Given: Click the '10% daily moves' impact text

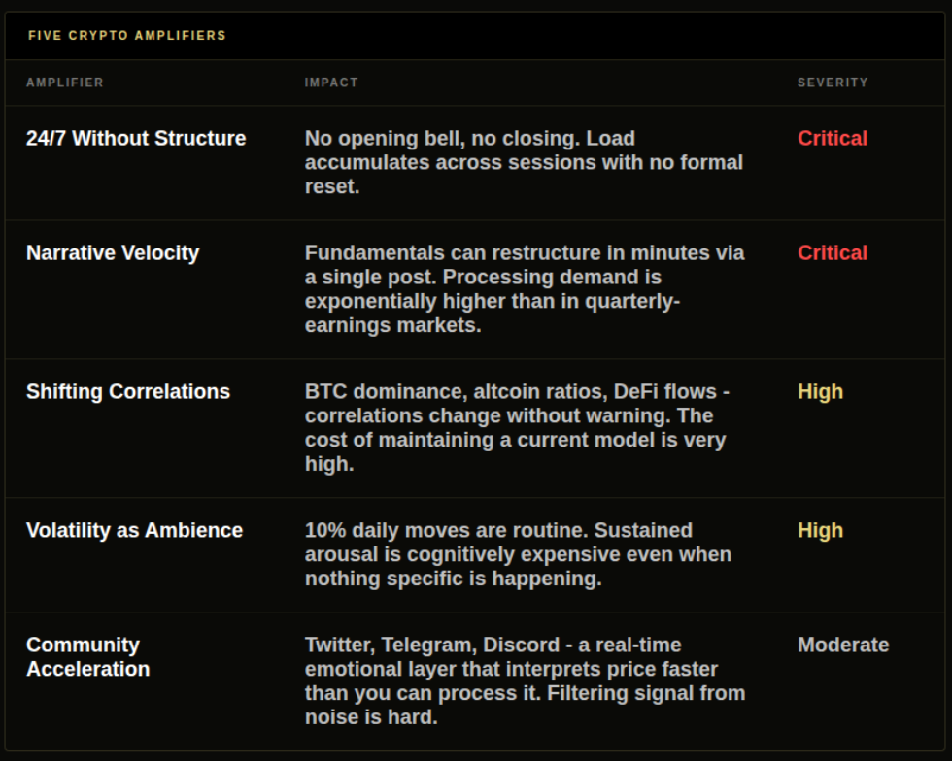Looking at the screenshot, I should (518, 554).
